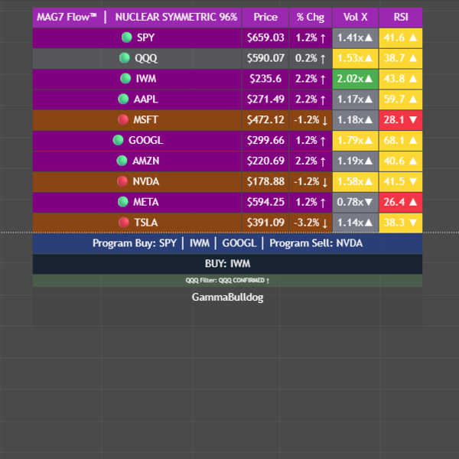459x459 pixels.
Task: Click the 38.3 RSI cell for TSLA
Action: 401,223
